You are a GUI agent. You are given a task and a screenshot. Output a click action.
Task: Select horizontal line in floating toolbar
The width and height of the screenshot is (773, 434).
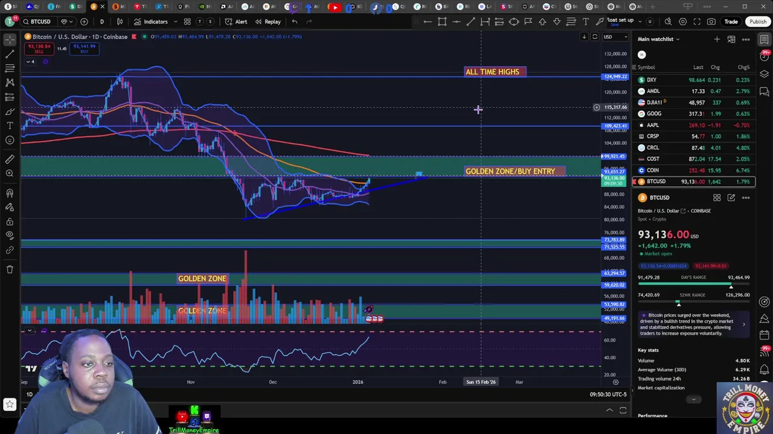(x=457, y=22)
